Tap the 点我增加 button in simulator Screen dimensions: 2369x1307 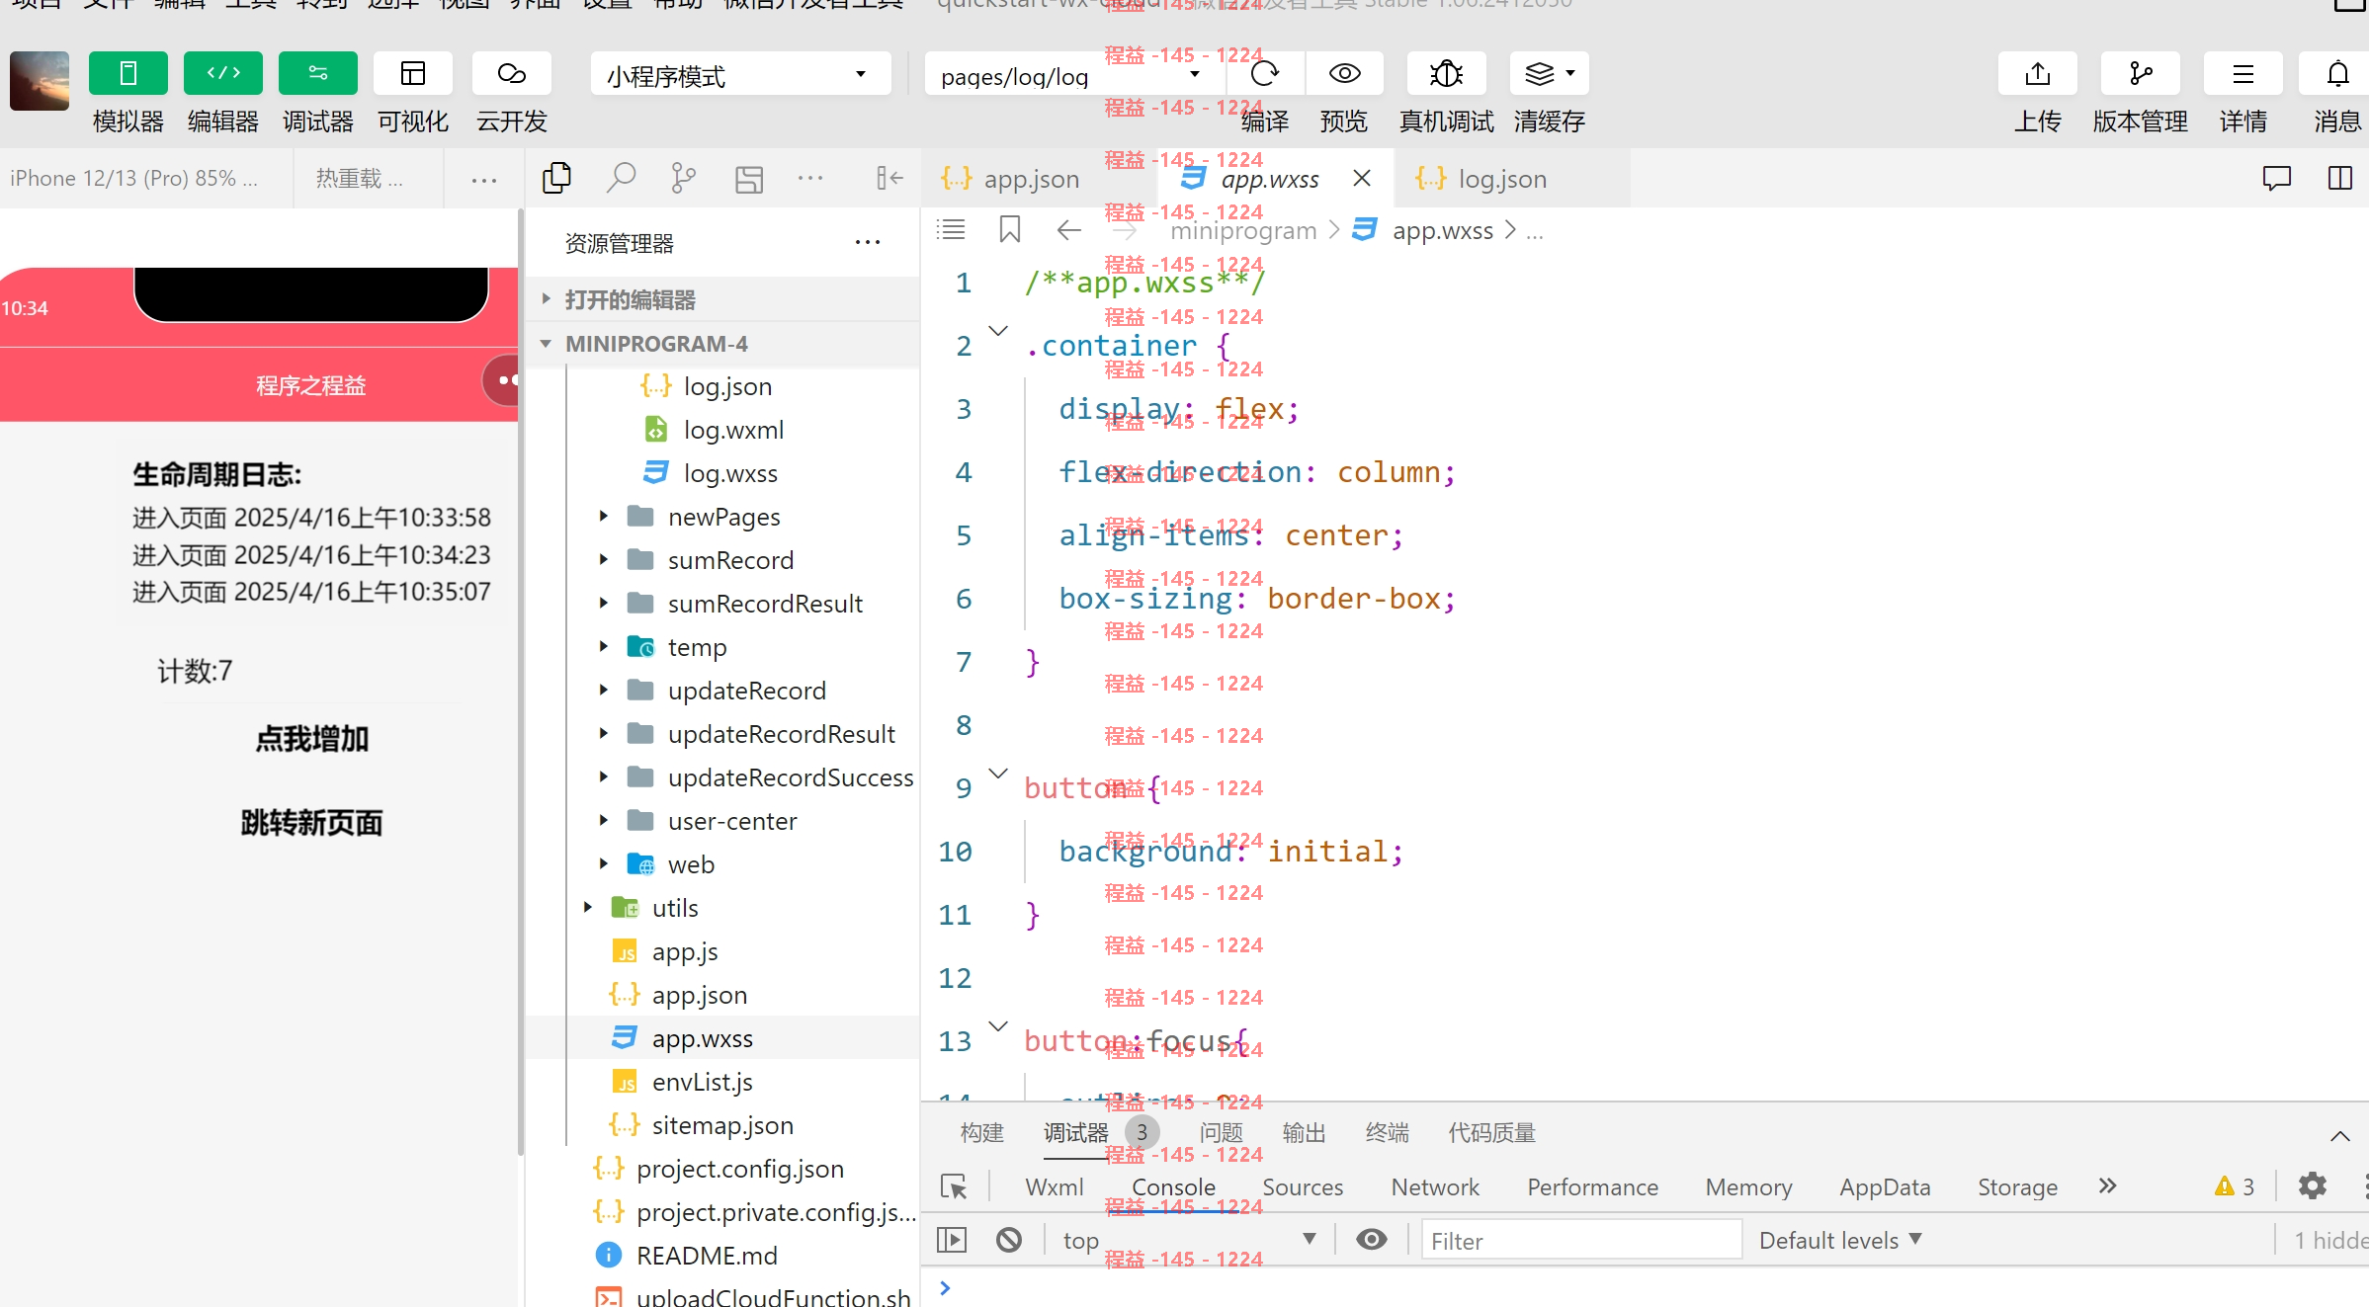click(311, 739)
